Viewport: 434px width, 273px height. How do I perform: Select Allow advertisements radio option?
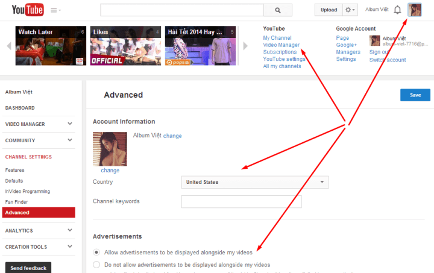pos(96,252)
